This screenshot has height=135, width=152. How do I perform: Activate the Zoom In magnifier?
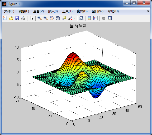(x=40, y=18)
